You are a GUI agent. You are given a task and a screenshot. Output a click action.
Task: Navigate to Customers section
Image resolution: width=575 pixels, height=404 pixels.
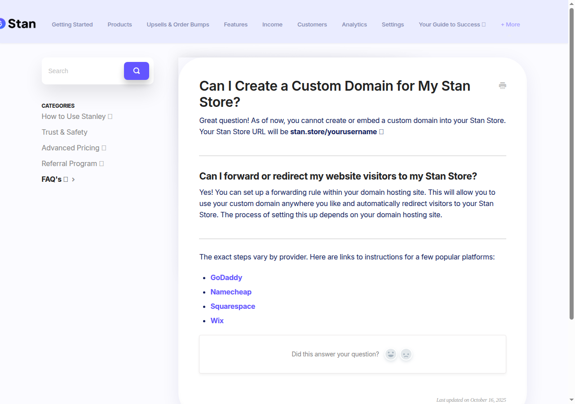pos(312,25)
